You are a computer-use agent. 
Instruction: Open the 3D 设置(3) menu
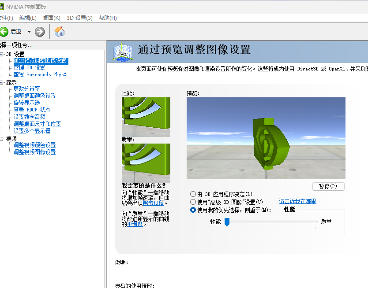coord(79,18)
